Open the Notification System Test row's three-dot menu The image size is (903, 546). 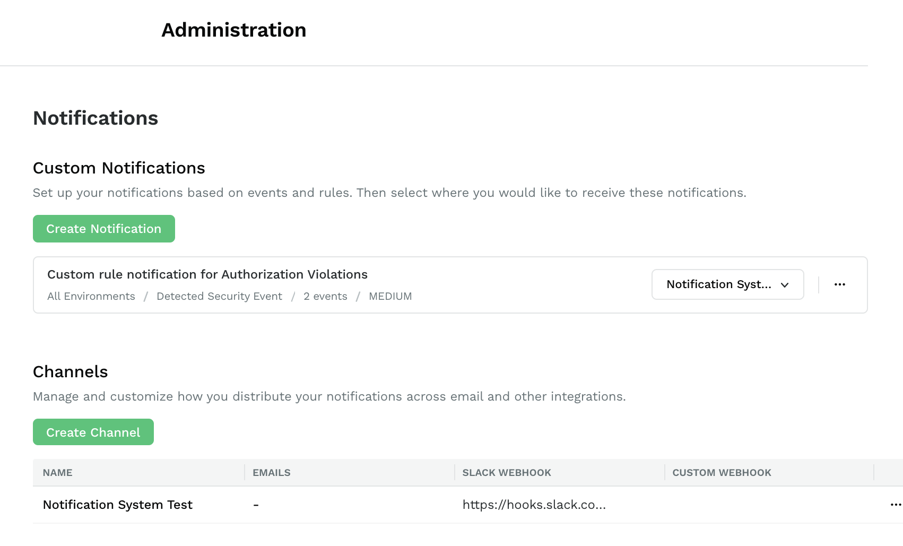[896, 505]
